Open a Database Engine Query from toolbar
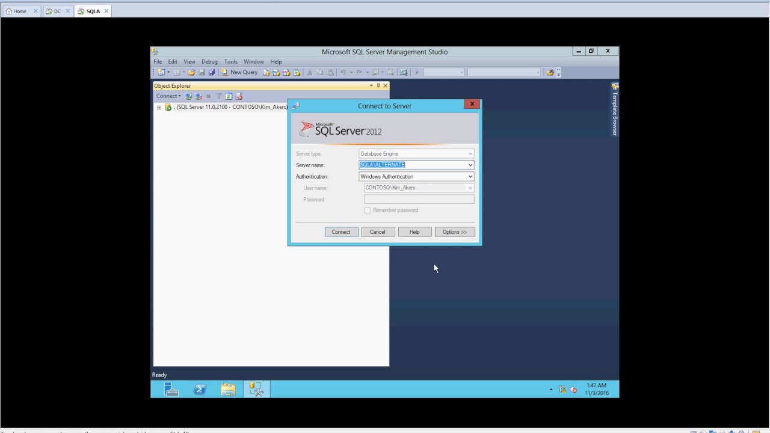Viewport: 770px width, 433px height. coord(266,72)
